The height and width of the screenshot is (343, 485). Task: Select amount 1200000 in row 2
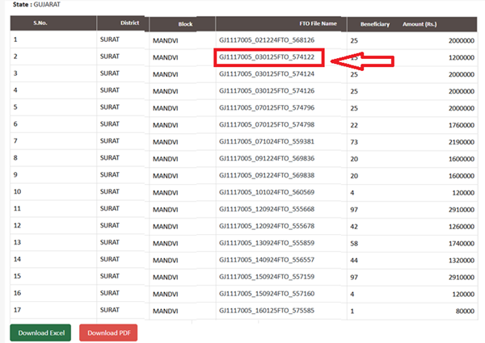pyautogui.click(x=462, y=58)
